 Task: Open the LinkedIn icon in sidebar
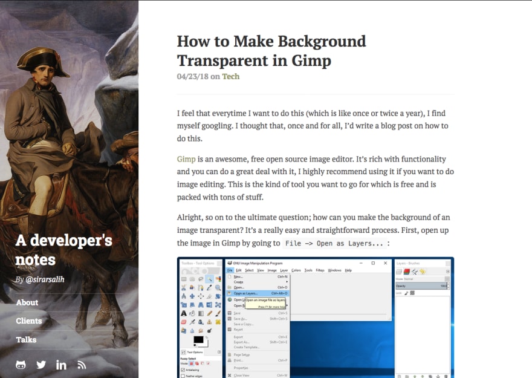[x=61, y=365]
